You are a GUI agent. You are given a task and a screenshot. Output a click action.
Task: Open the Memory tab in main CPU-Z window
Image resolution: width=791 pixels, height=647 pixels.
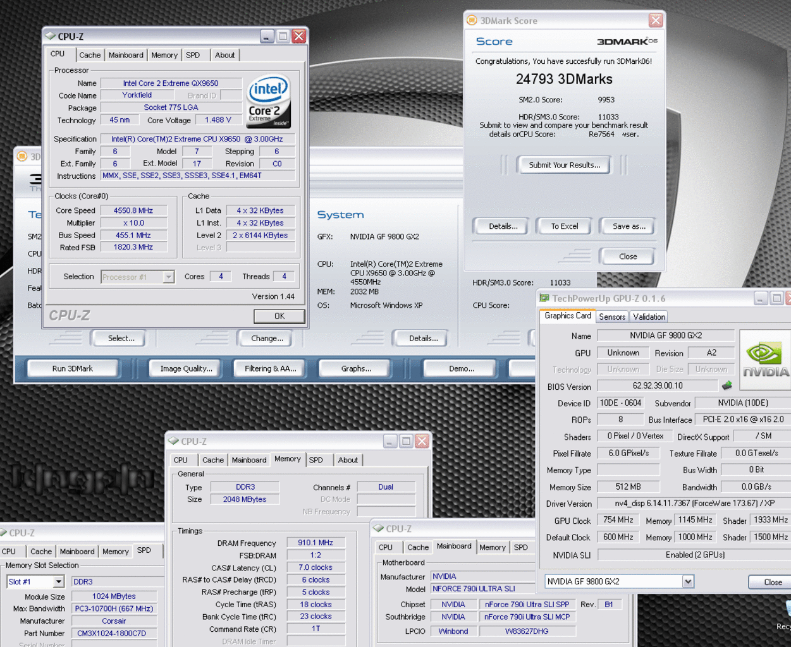coord(164,55)
